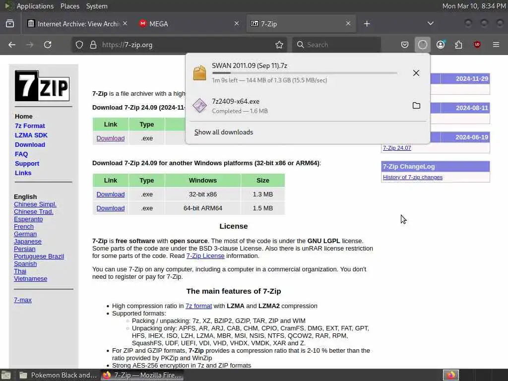Open the Firefox hamburger menu
The image size is (508, 381).
point(496,45)
